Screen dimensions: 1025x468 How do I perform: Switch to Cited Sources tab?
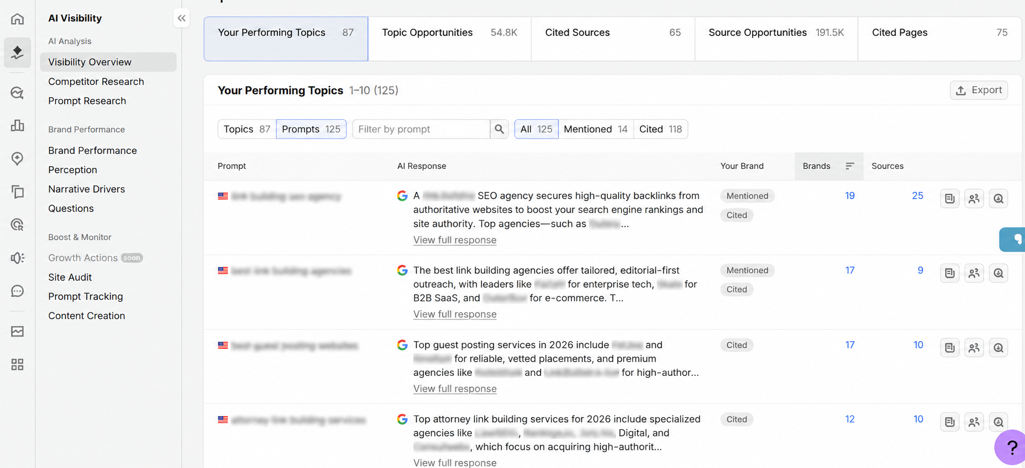(613, 39)
